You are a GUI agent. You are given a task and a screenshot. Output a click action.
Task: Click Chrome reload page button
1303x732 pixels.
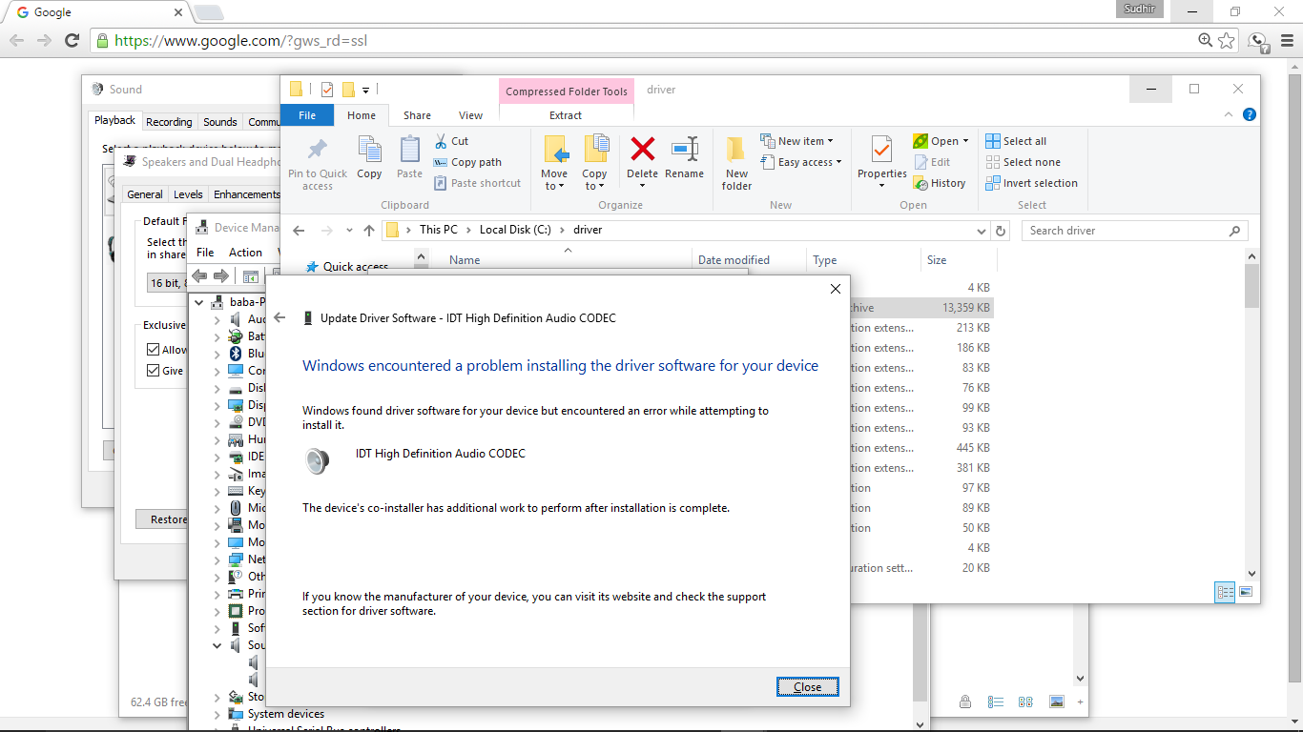(x=72, y=40)
